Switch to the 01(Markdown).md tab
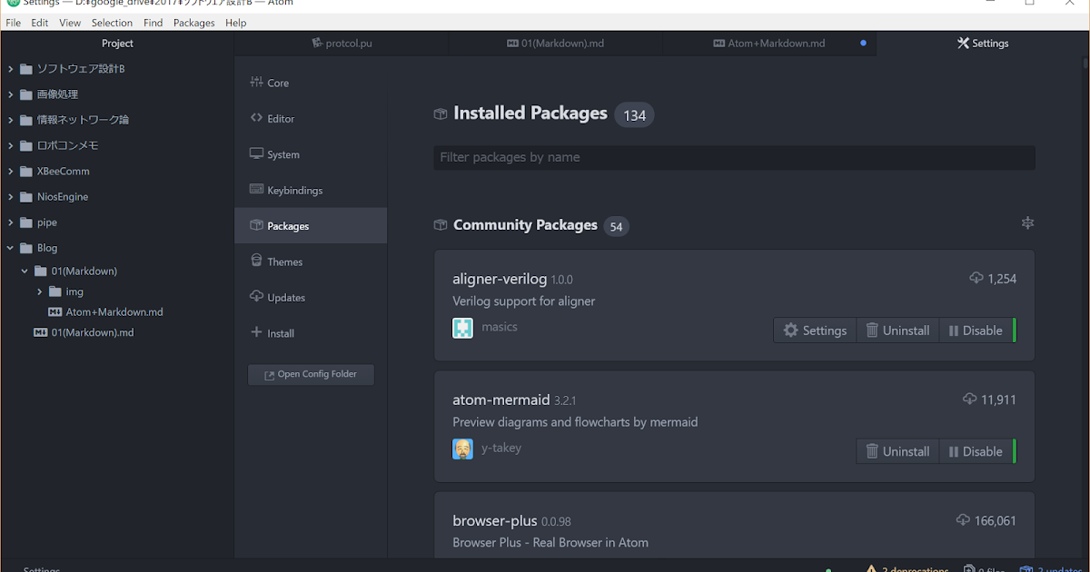 coord(556,43)
